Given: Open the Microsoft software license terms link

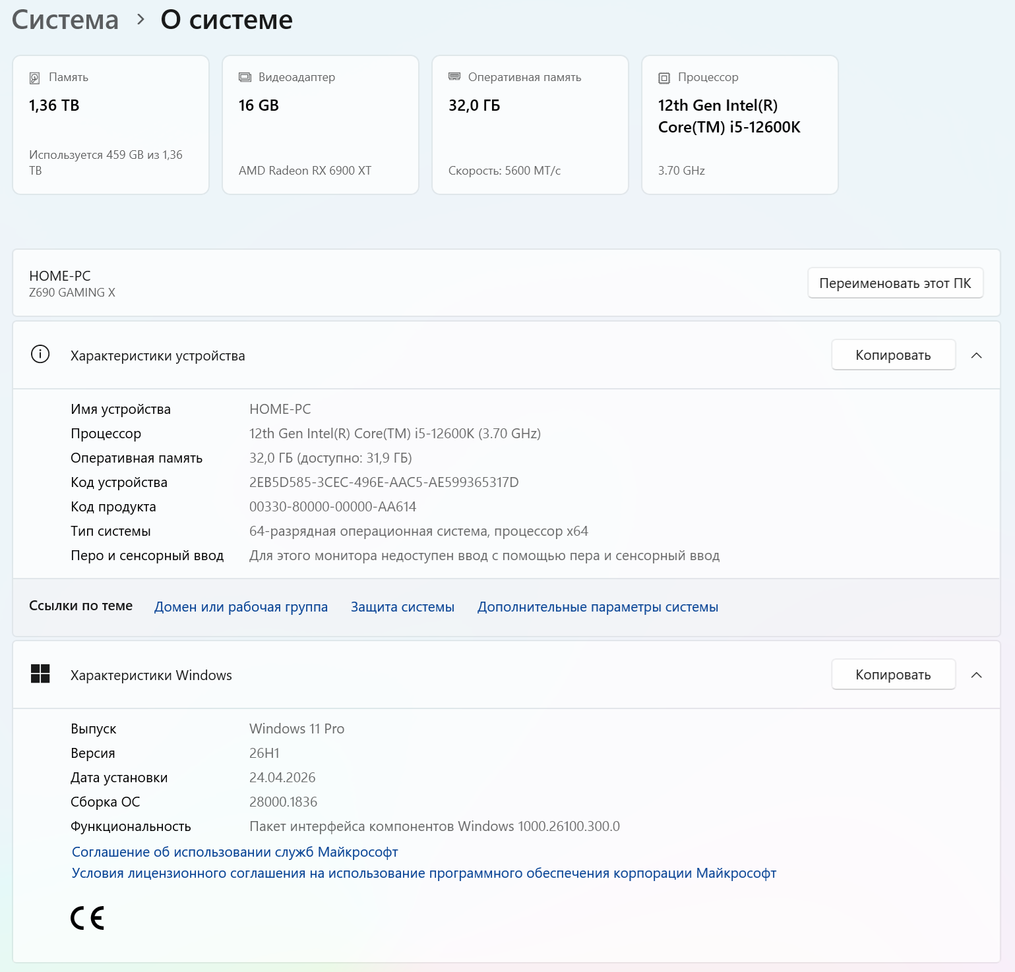Looking at the screenshot, I should coord(423,873).
